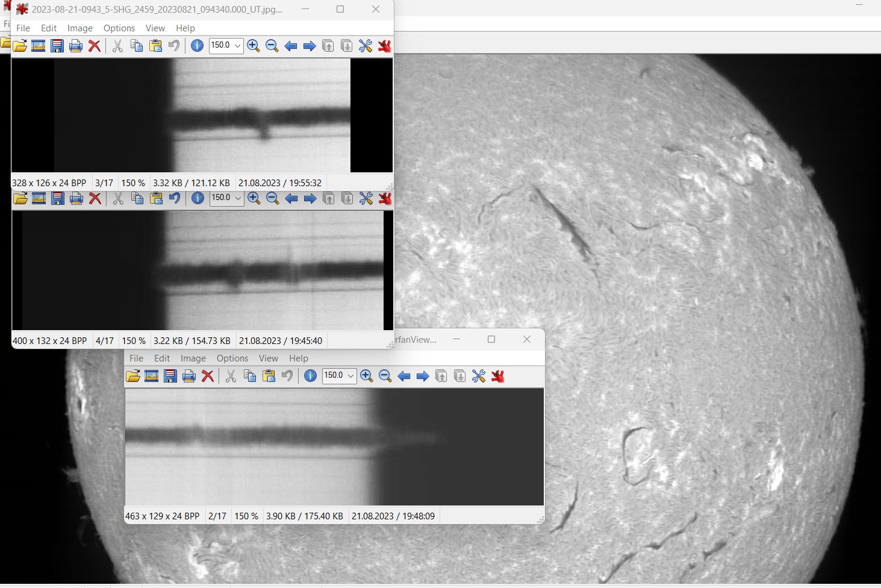
Task: Click Open file icon in the 3/17 window
Action: coord(20,46)
